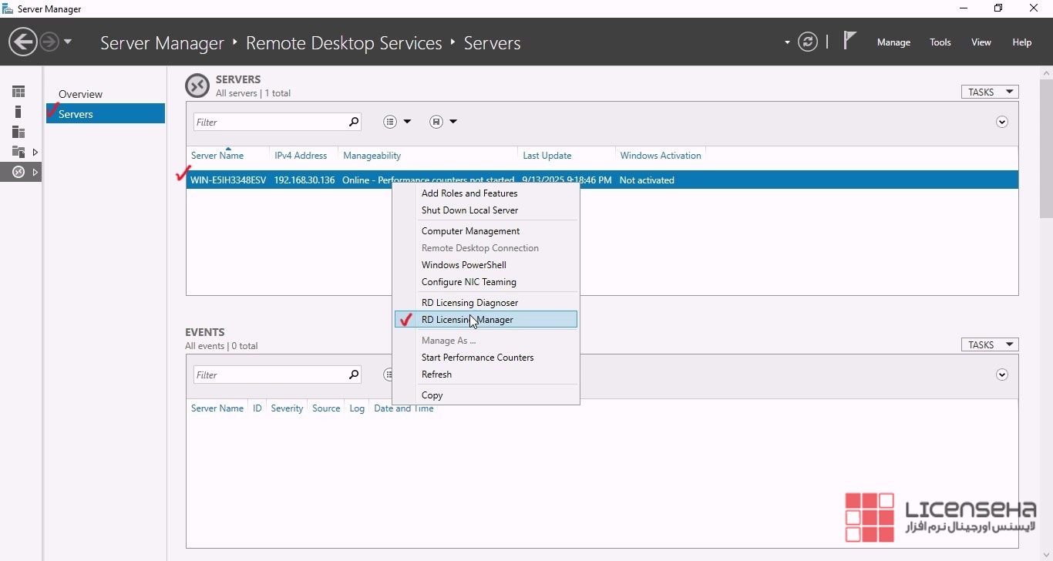Click the back navigation arrow

pyautogui.click(x=23, y=42)
